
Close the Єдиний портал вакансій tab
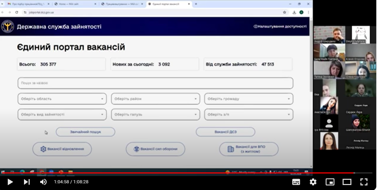[189, 4]
